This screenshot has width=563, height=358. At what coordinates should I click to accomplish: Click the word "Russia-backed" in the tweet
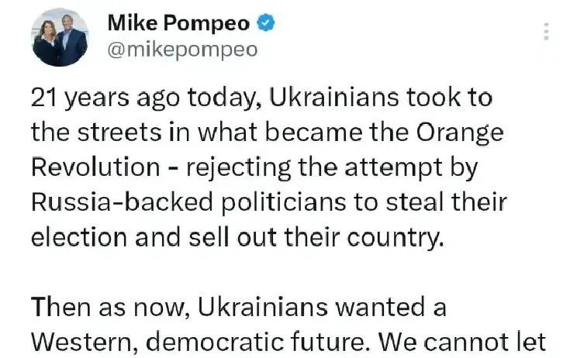click(122, 202)
